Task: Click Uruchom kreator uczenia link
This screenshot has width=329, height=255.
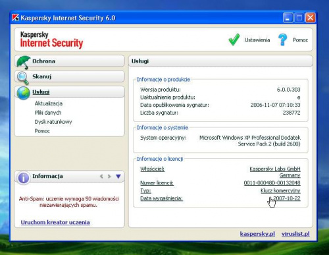Action: (x=55, y=222)
